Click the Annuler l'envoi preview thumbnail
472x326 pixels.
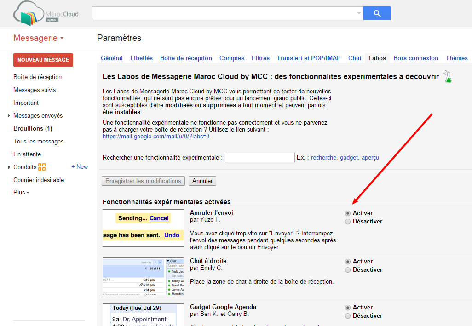tap(143, 228)
